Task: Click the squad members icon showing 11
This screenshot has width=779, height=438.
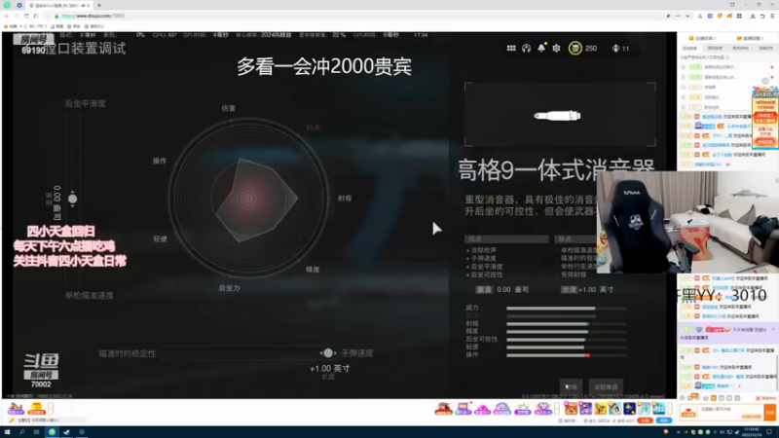Action: click(x=616, y=48)
